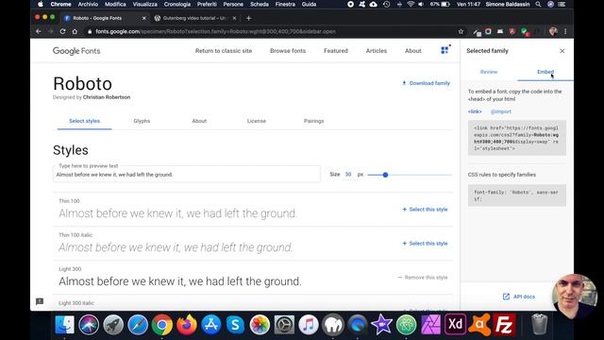The image size is (604, 340).
Task: Switch to the Glyphs tab
Action: (142, 121)
